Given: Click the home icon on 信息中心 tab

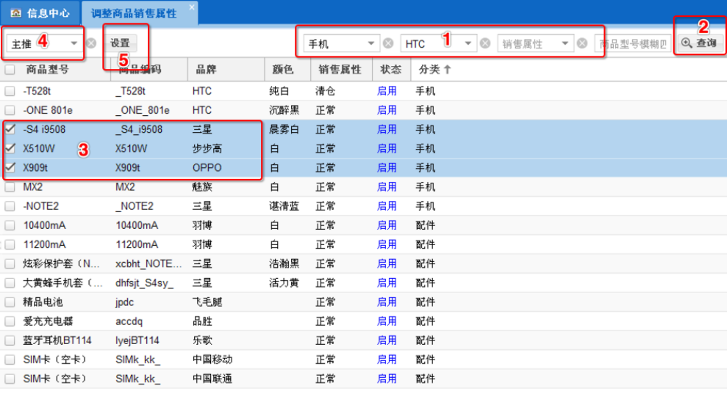Looking at the screenshot, I should coord(16,13).
